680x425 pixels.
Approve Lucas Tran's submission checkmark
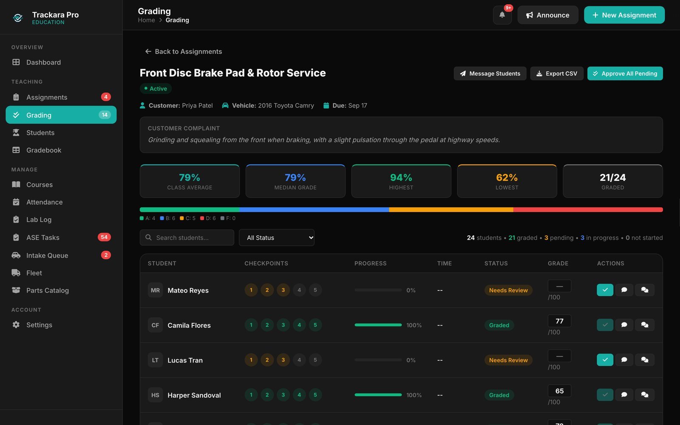pyautogui.click(x=605, y=360)
